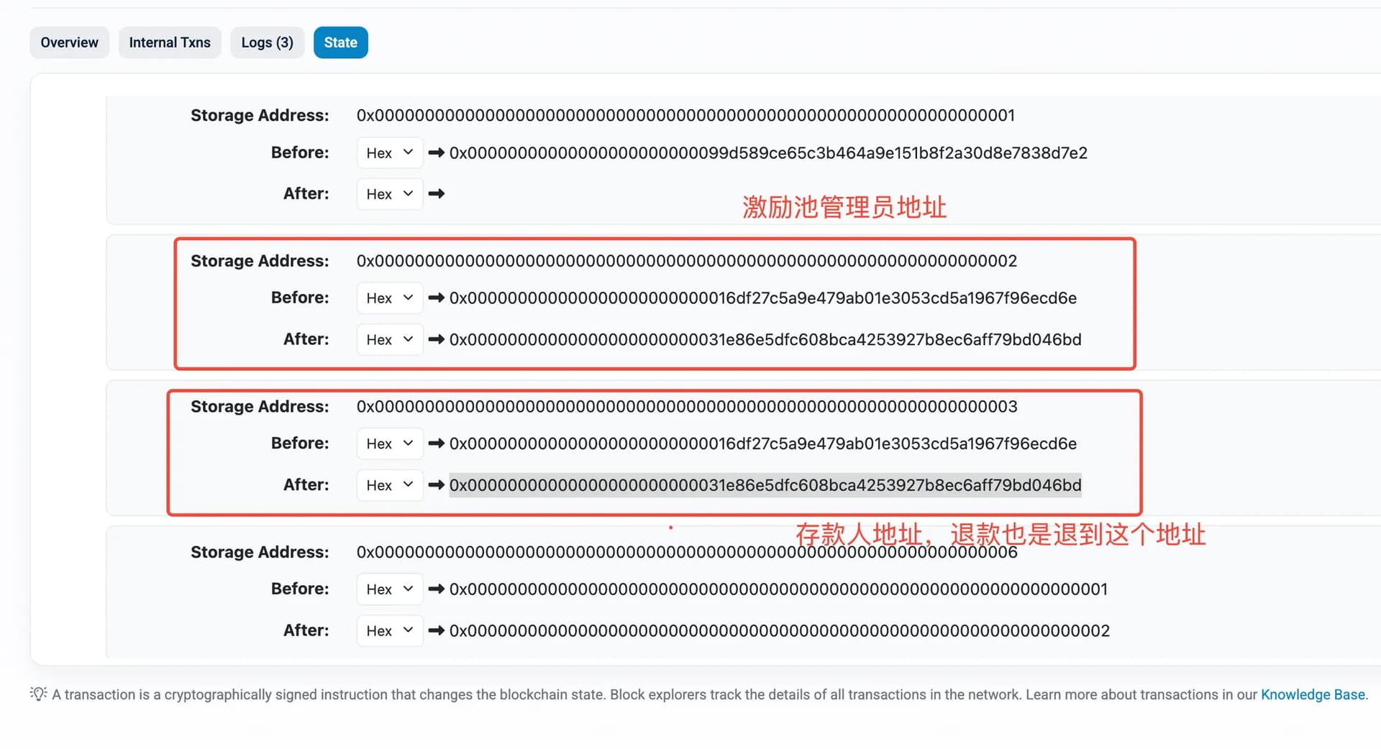Open the Logs (3) tab
The image size is (1381, 749).
point(268,42)
